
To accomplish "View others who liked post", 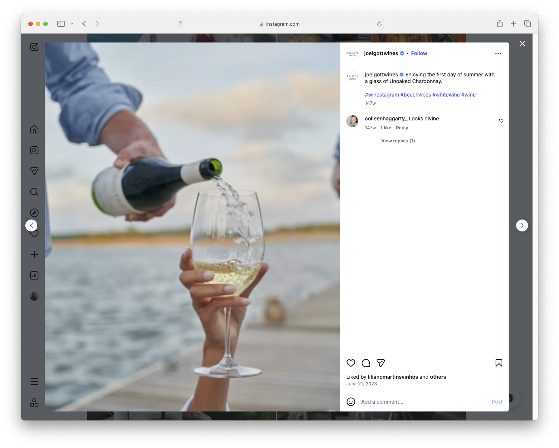I will click(x=438, y=377).
